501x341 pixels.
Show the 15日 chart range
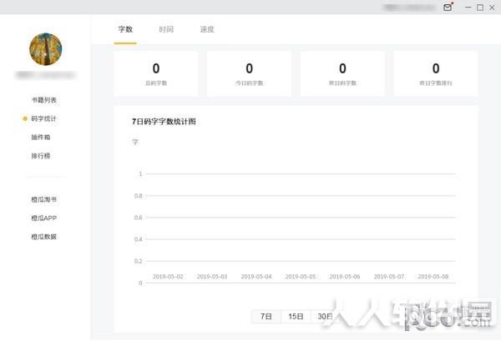click(296, 317)
